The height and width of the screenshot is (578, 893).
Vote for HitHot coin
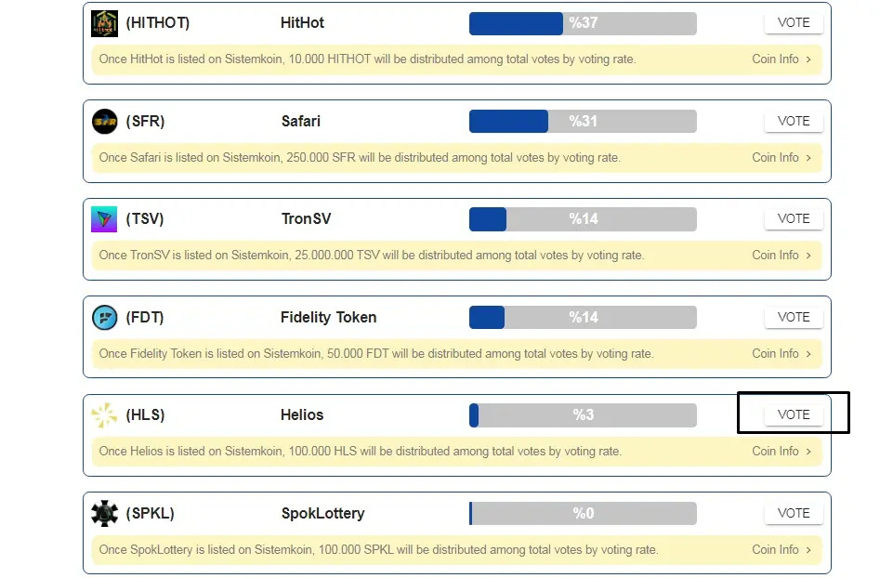(794, 23)
